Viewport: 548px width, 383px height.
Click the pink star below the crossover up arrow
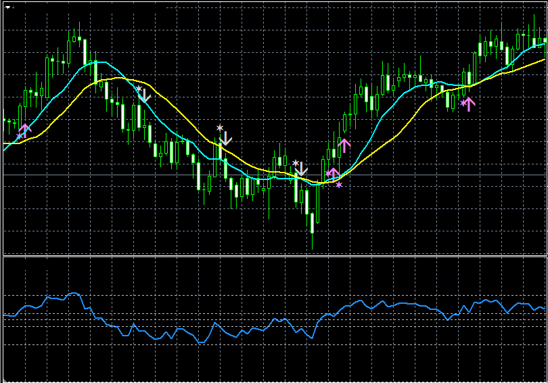click(339, 185)
